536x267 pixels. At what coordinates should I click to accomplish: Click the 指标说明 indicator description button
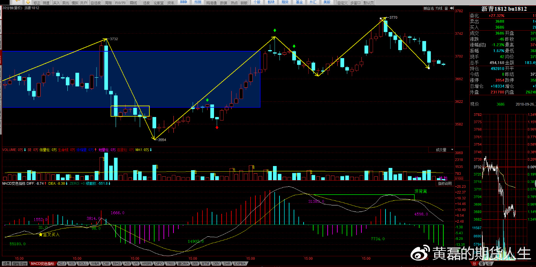445,184
